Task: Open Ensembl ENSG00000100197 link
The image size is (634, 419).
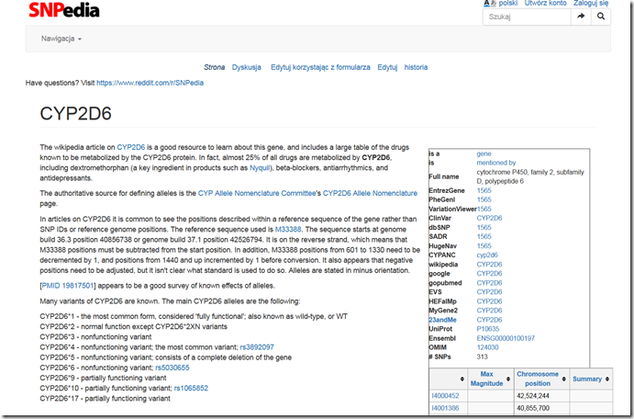Action: coord(506,338)
